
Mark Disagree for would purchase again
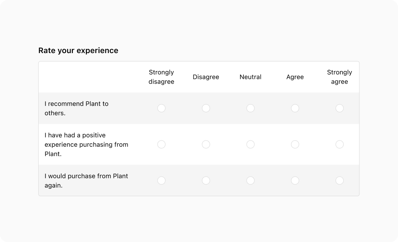point(206,181)
